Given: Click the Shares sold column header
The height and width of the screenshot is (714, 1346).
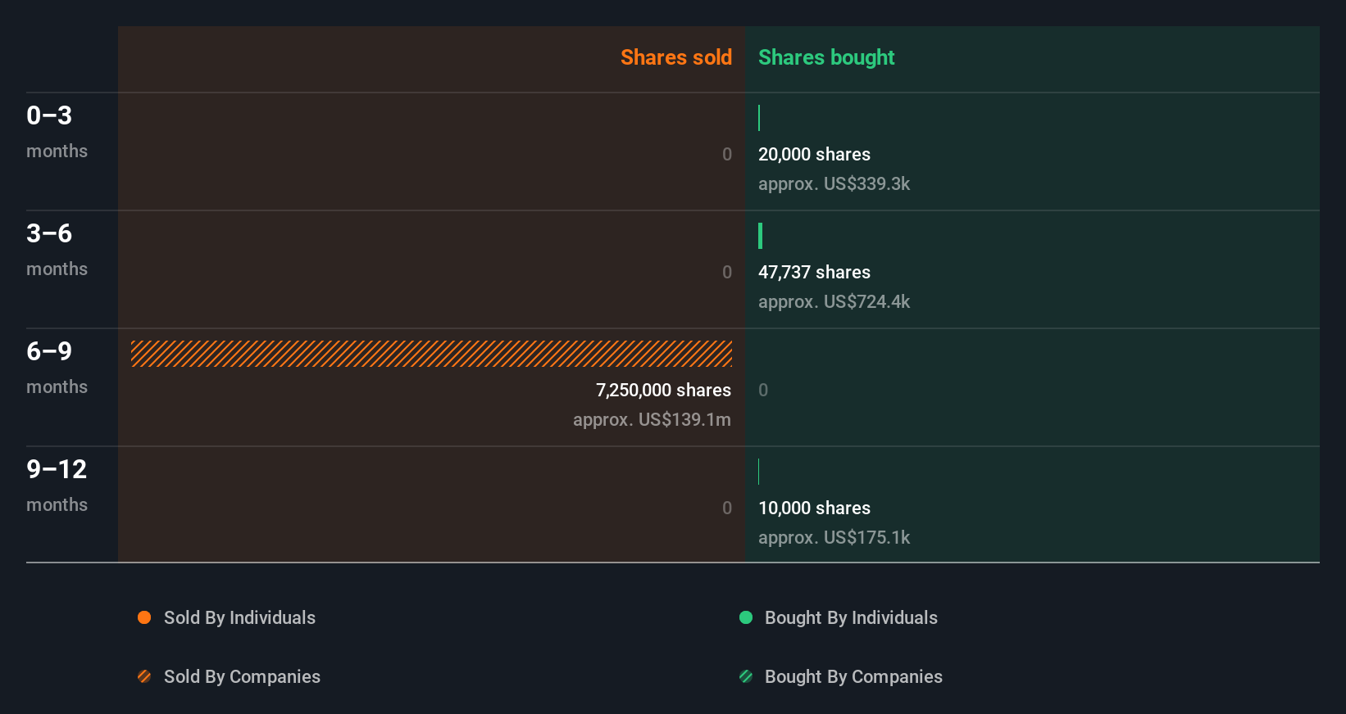Looking at the screenshot, I should tap(675, 57).
